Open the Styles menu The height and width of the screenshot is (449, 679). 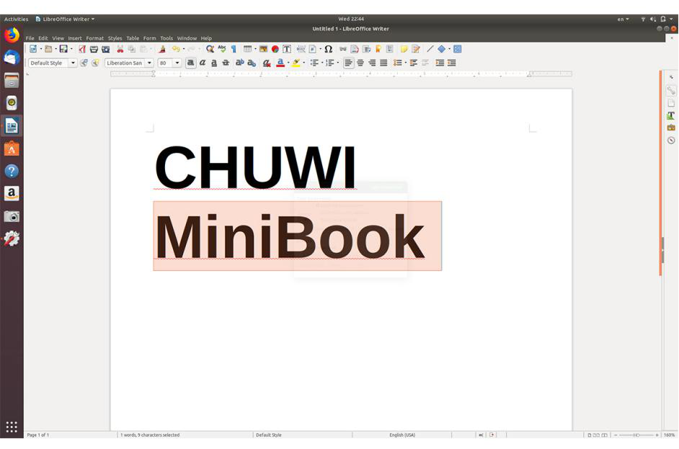coord(115,38)
